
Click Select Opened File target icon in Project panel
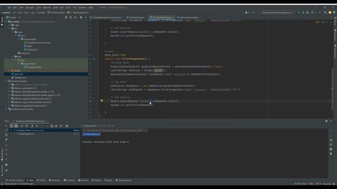point(66,17)
